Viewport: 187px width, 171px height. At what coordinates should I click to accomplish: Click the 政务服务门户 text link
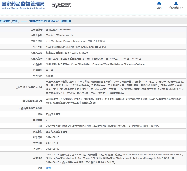[x=176, y=8]
